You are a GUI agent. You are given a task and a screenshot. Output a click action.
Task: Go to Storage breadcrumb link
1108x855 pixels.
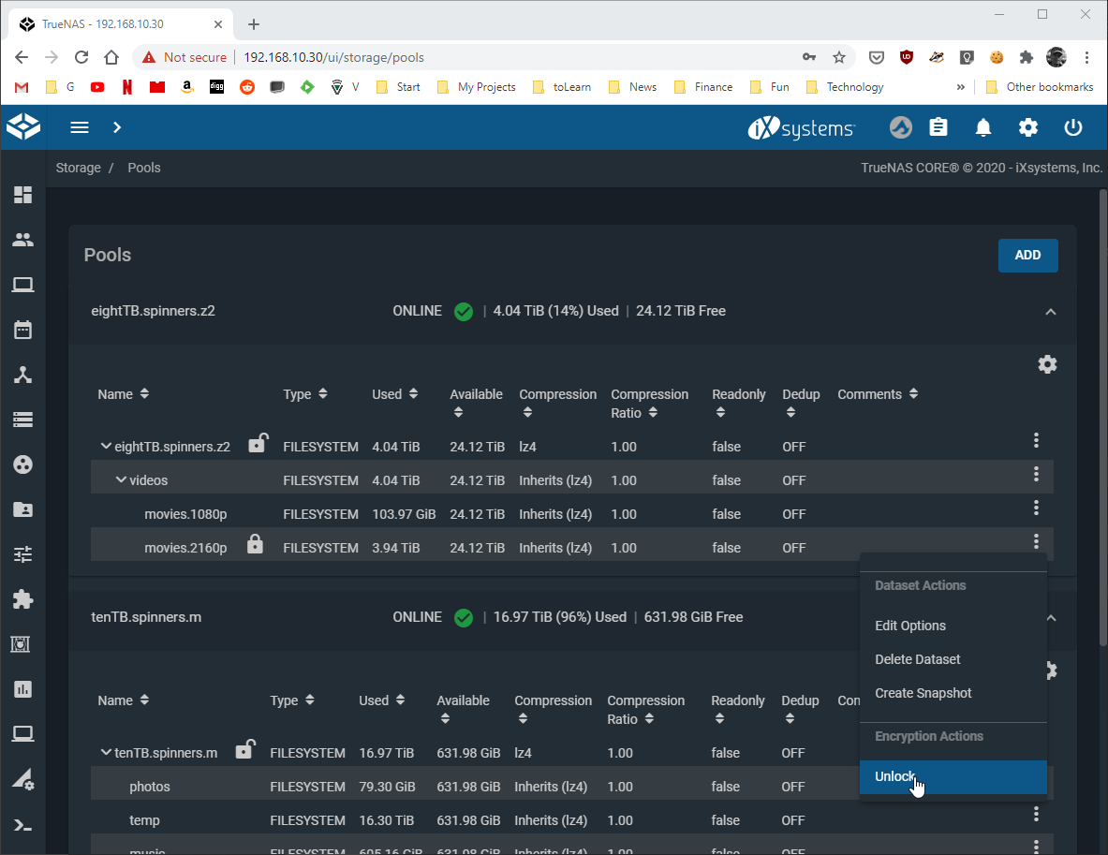click(x=79, y=168)
